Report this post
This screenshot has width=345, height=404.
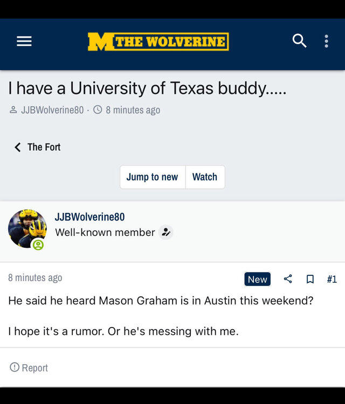(30, 368)
